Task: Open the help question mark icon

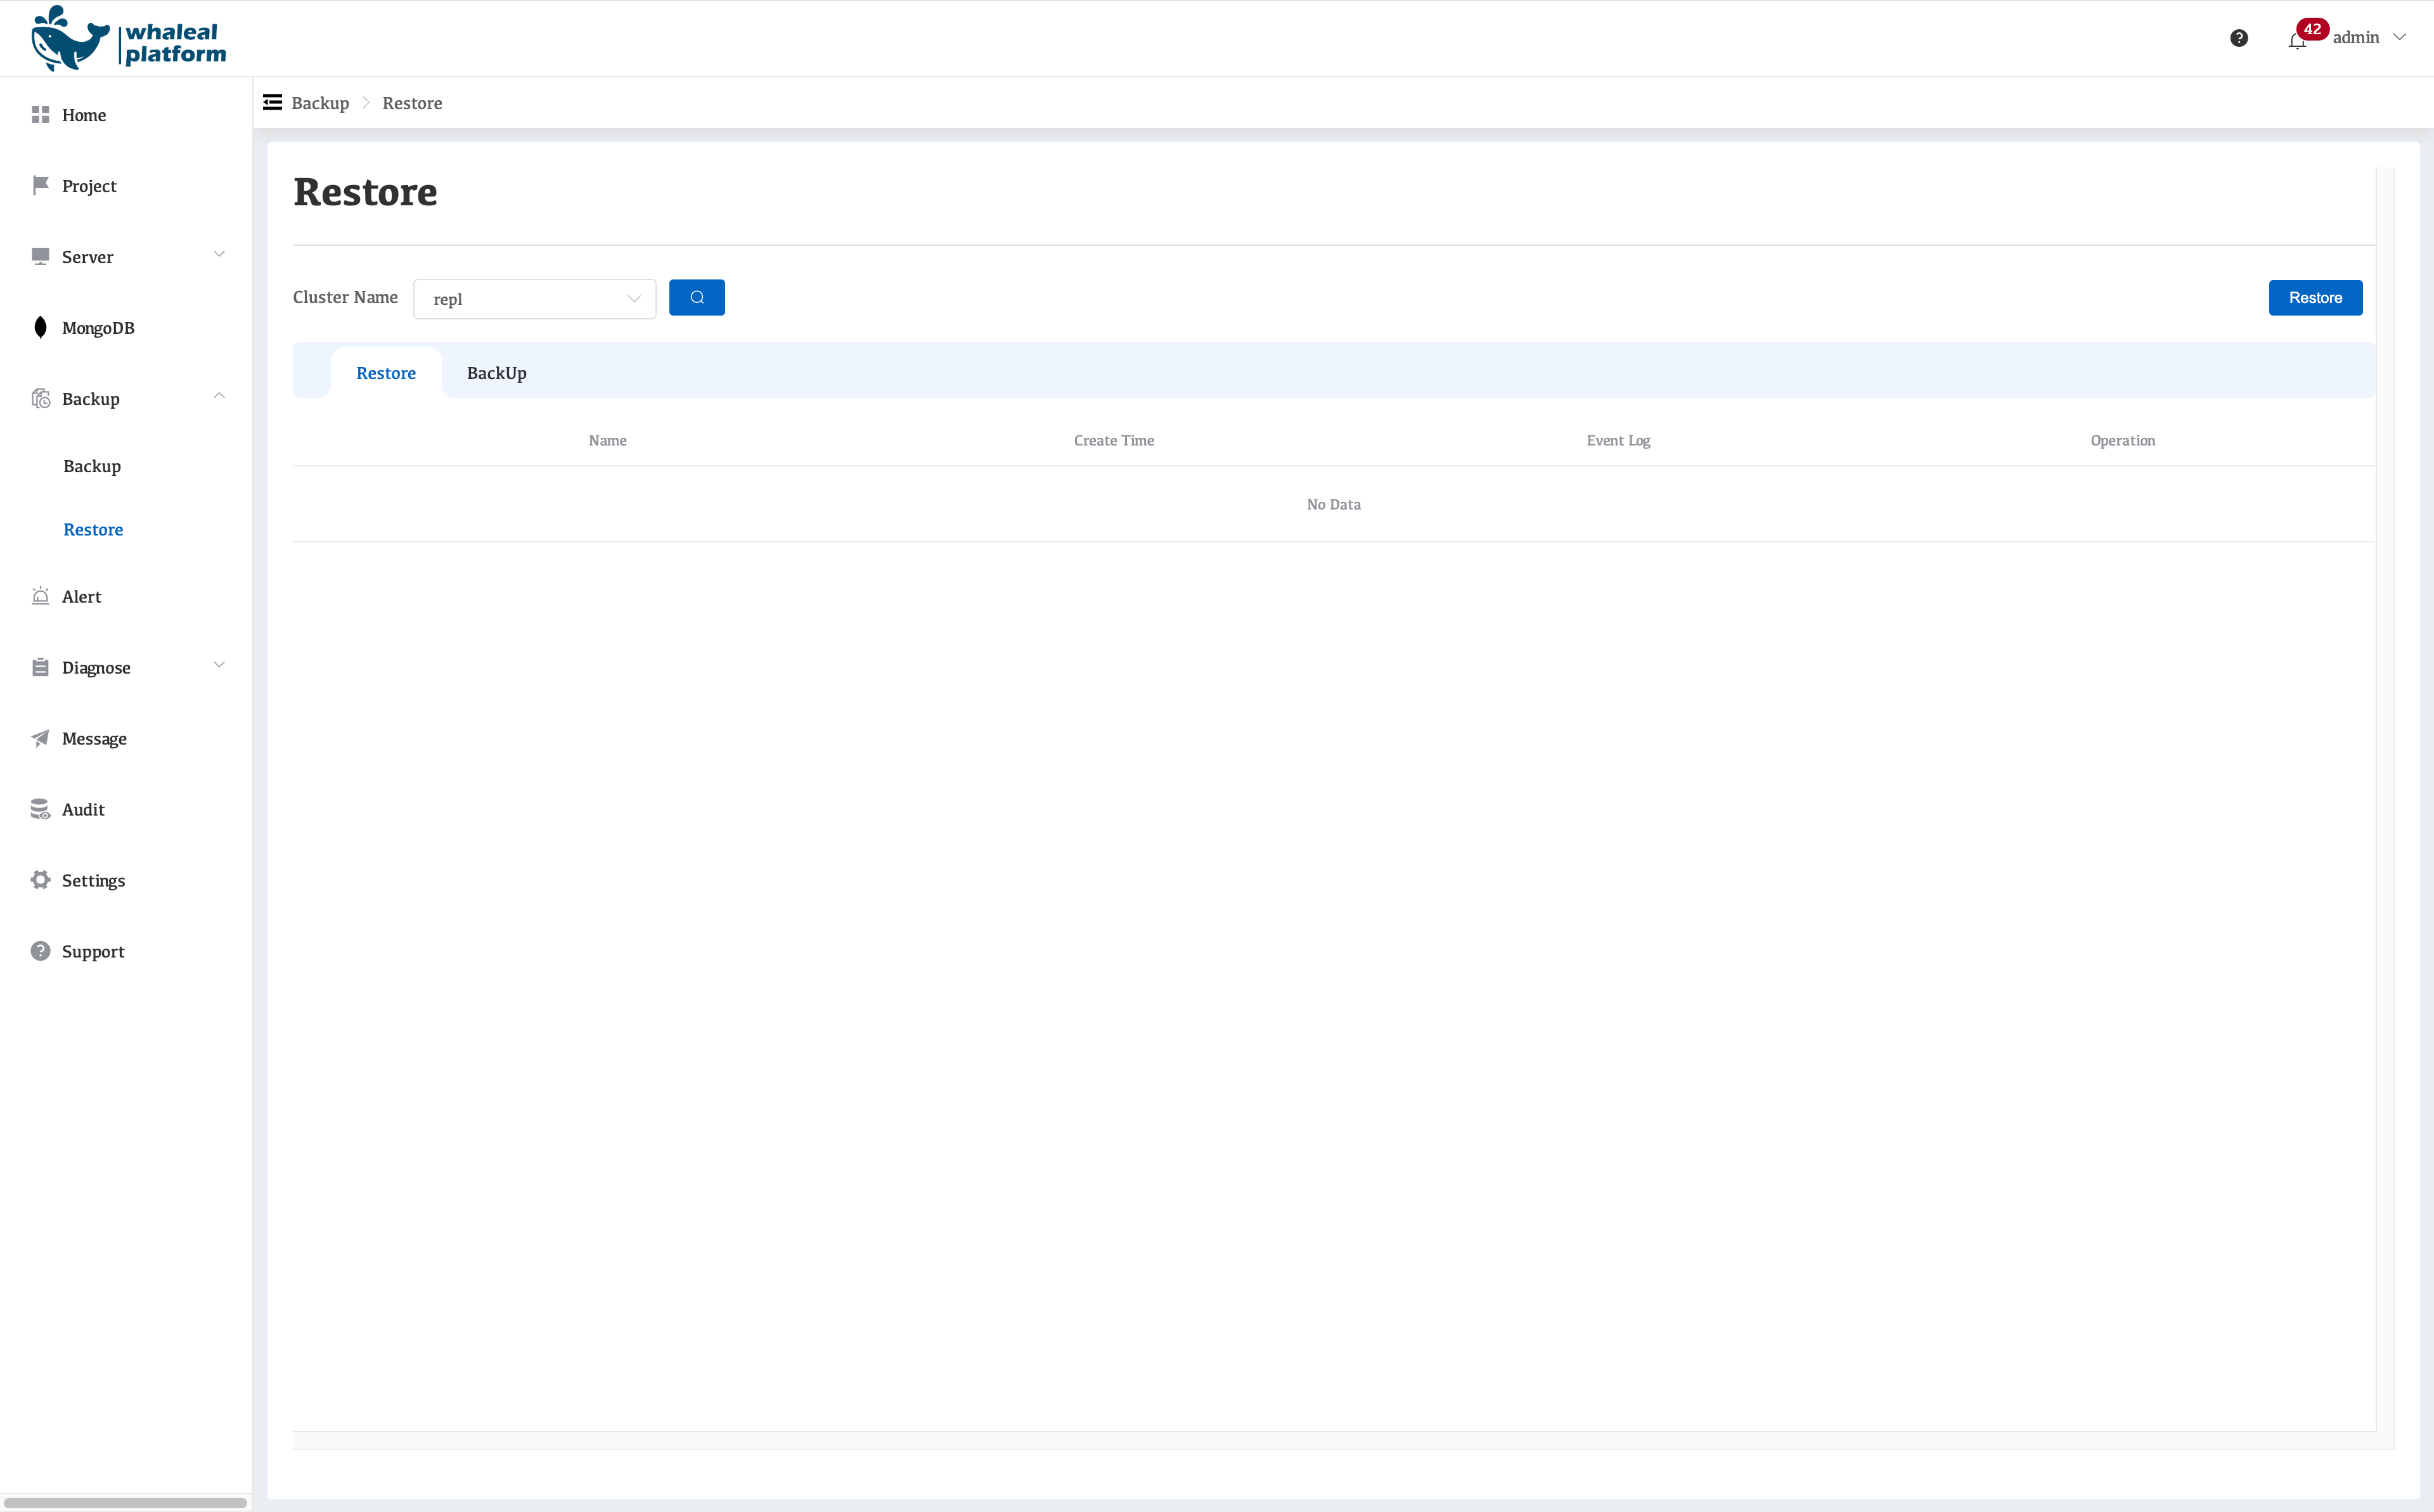Action: point(2238,38)
